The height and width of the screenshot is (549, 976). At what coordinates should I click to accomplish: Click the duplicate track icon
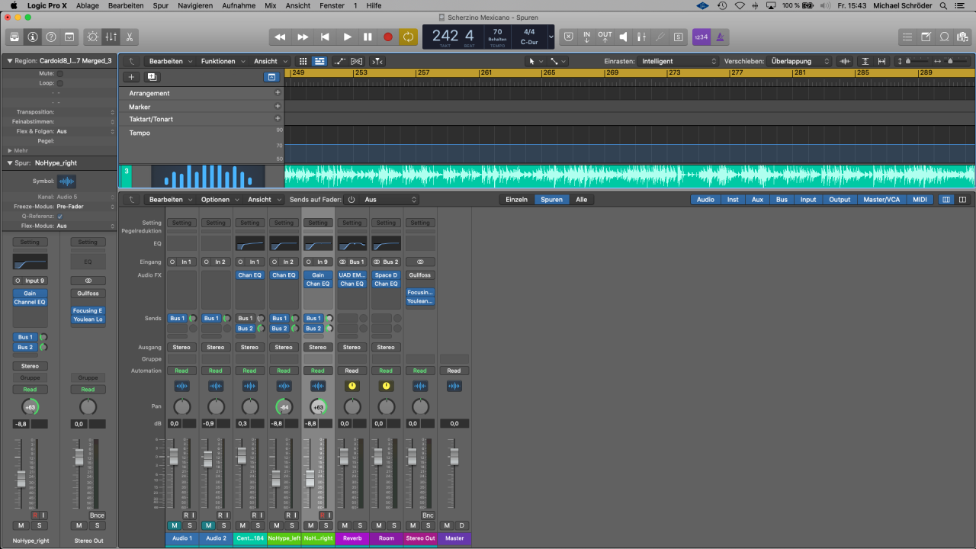[151, 77]
